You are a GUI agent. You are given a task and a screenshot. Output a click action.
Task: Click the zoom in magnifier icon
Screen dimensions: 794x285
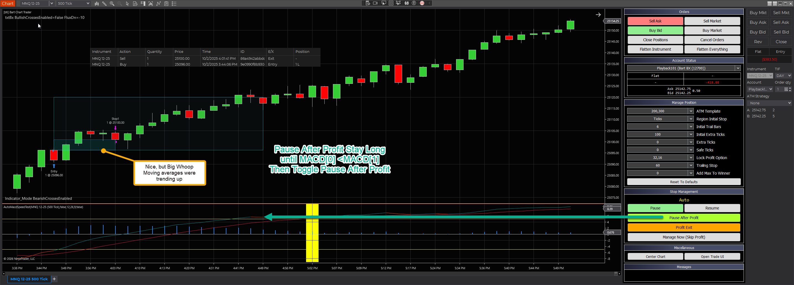point(112,4)
